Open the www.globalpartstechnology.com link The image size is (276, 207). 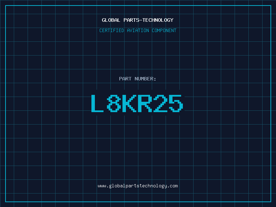tap(138, 186)
